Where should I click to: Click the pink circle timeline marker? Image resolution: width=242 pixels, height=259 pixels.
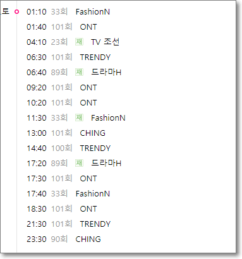[x=16, y=12]
